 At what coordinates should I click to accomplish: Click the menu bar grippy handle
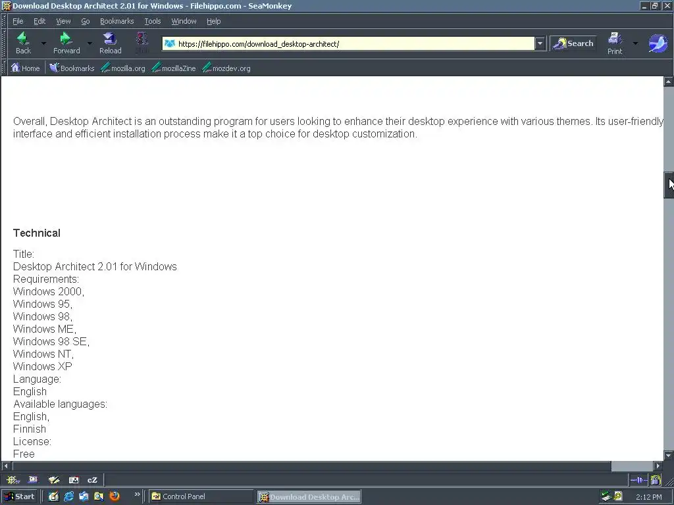(x=5, y=21)
